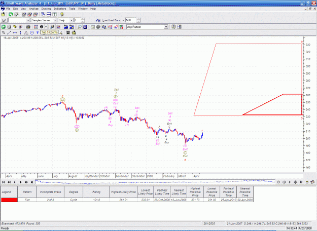Click the green start analysis icon
The width and height of the screenshot is (317, 231).
coord(4,27)
